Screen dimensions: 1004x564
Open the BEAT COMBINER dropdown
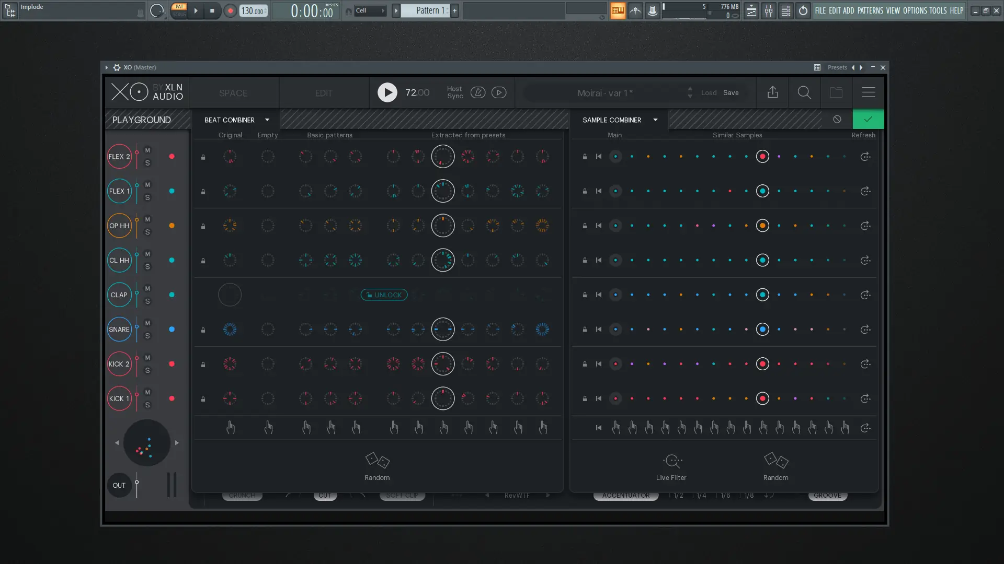267,120
